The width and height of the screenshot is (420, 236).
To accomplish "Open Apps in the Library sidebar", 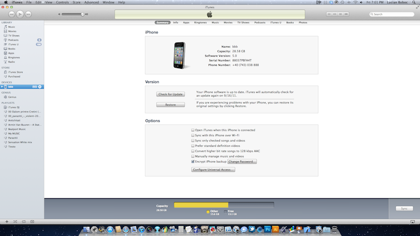I will click(x=11, y=53).
